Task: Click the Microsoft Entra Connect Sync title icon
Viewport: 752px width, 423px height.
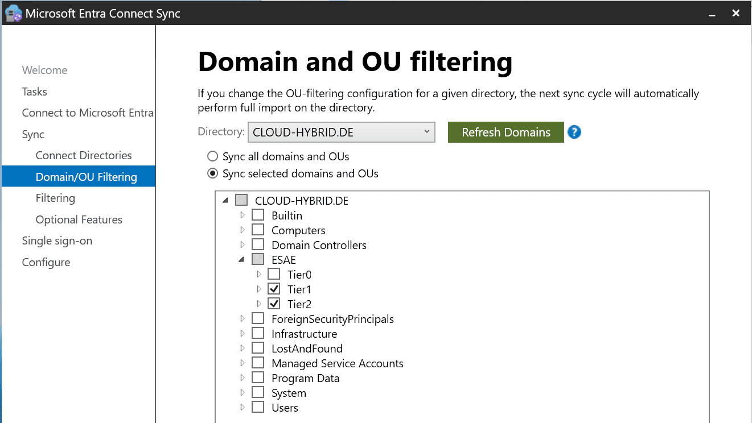Action: pos(13,13)
